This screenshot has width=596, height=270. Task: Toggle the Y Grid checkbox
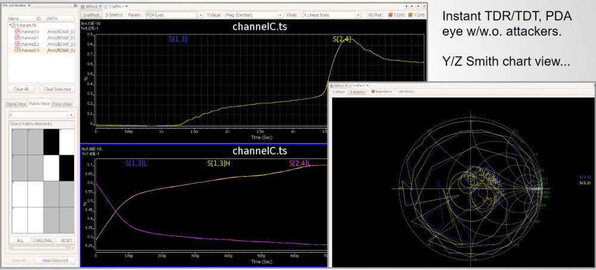(x=410, y=14)
